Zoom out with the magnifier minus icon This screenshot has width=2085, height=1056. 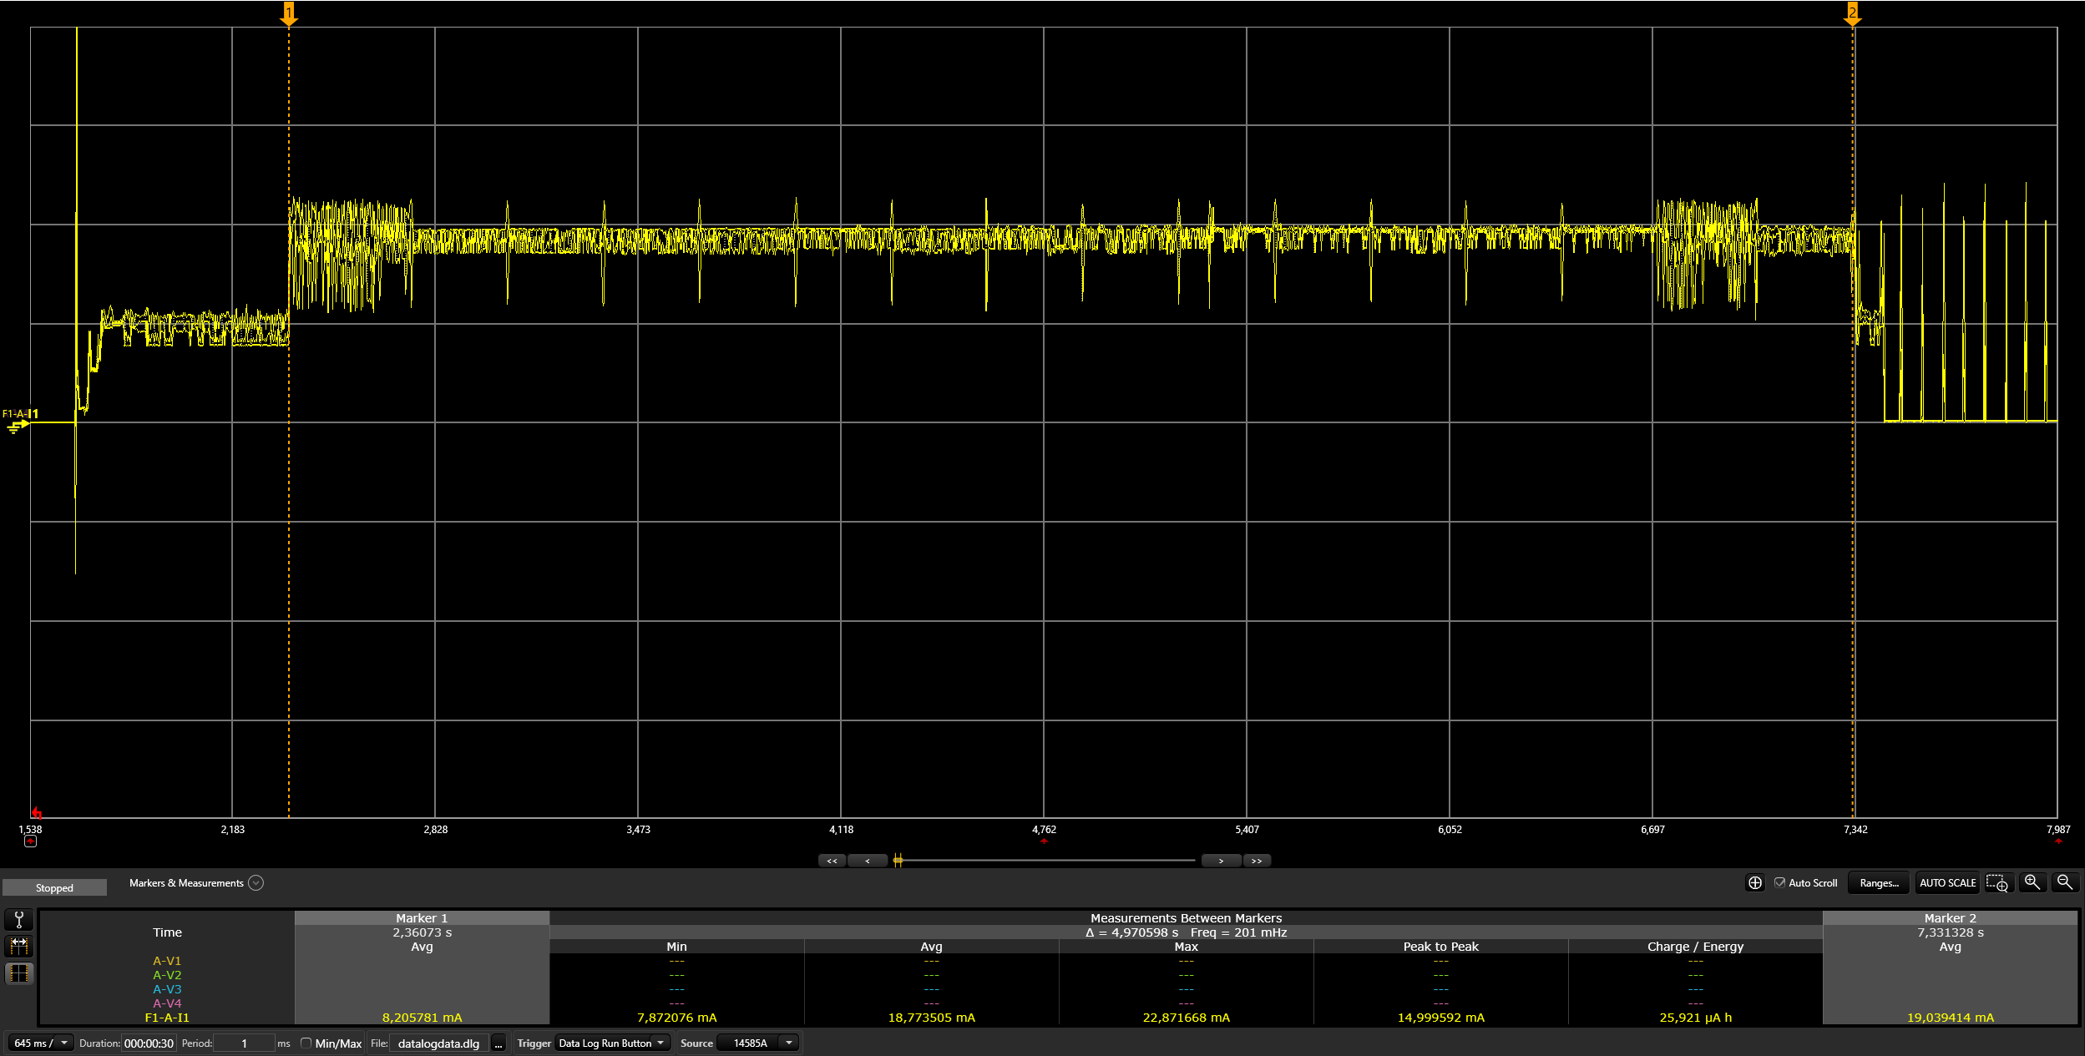coord(2065,882)
